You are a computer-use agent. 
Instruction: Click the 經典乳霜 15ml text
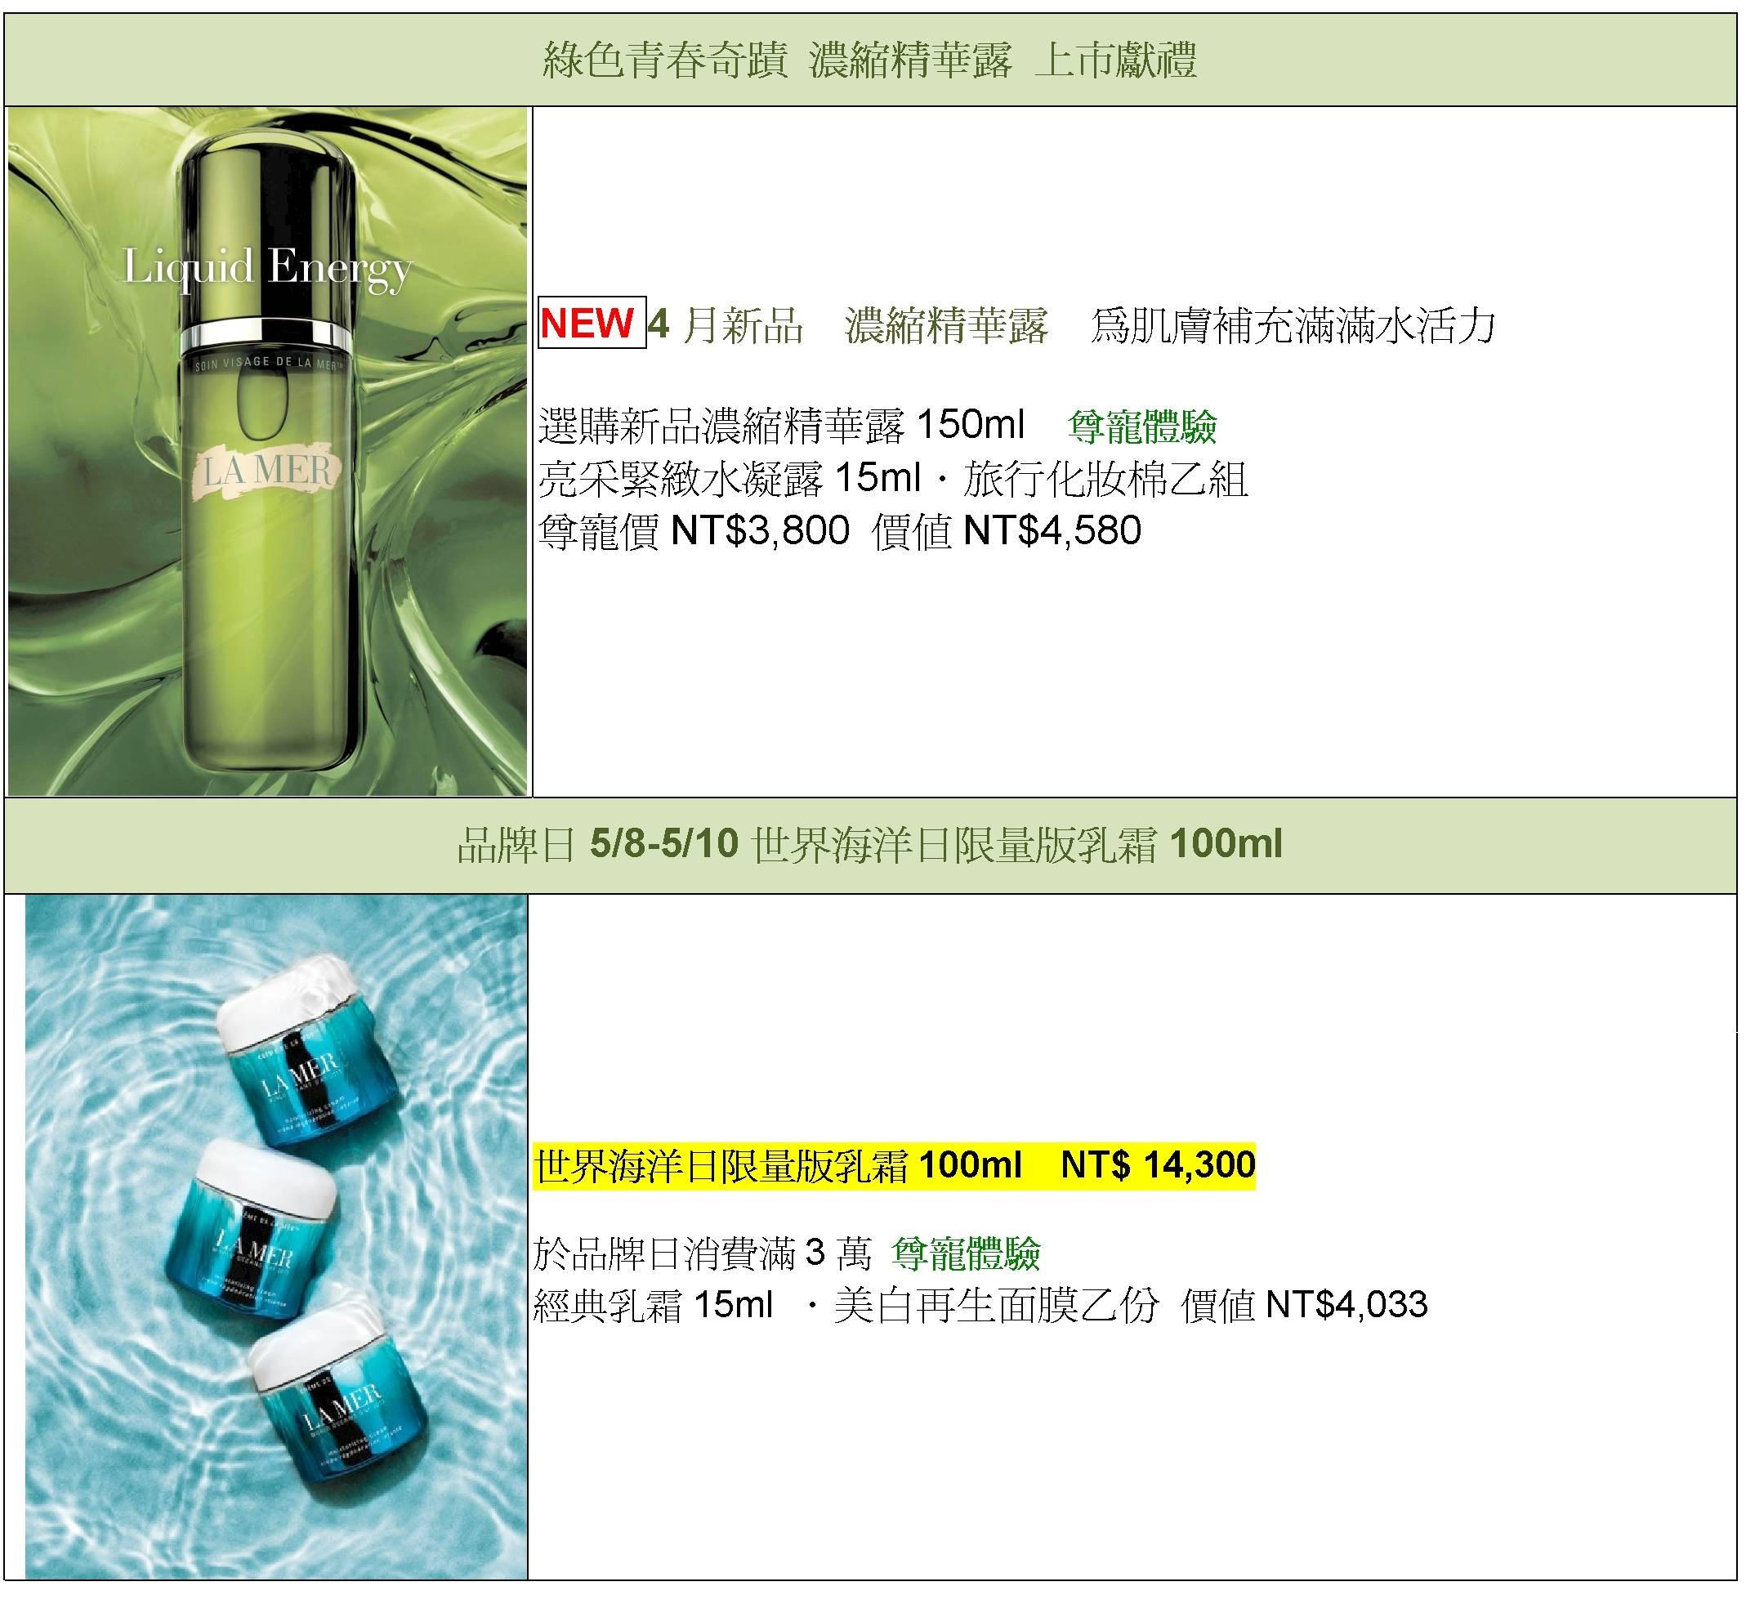[654, 1304]
